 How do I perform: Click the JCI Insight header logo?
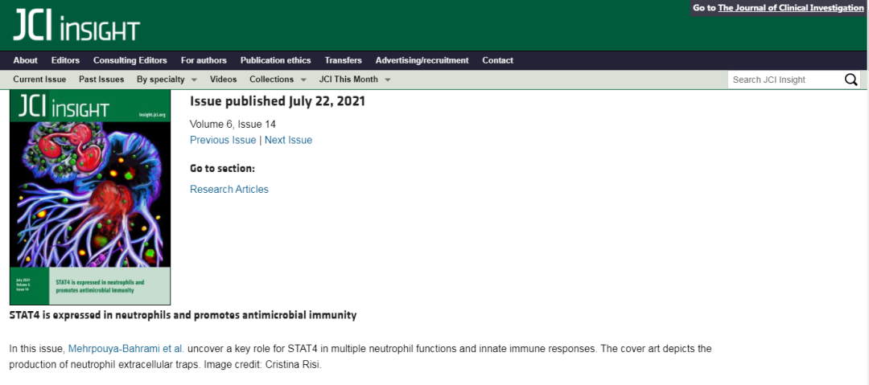pos(76,27)
